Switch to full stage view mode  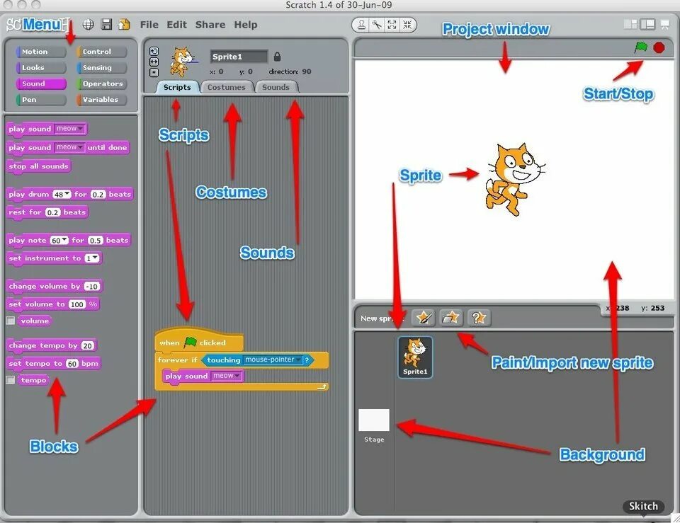pos(648,24)
